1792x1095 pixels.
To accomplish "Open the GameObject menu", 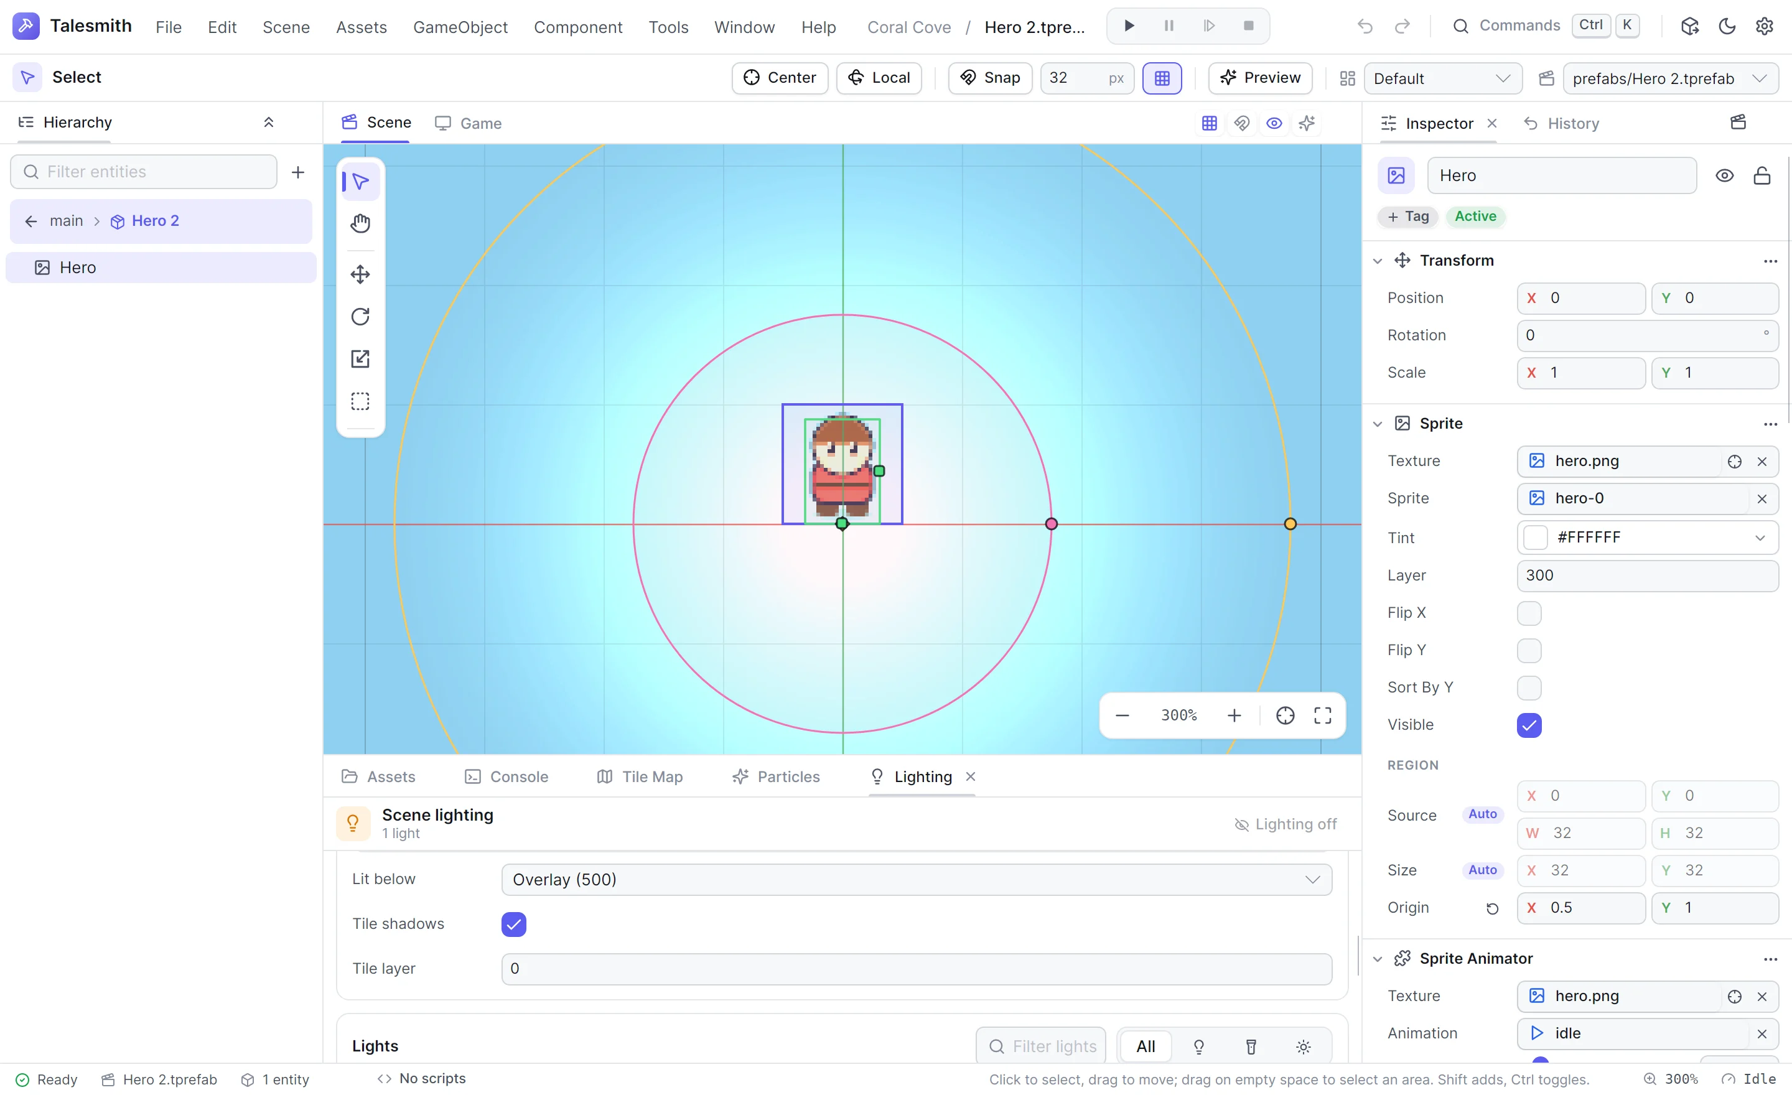I will pyautogui.click(x=460, y=27).
